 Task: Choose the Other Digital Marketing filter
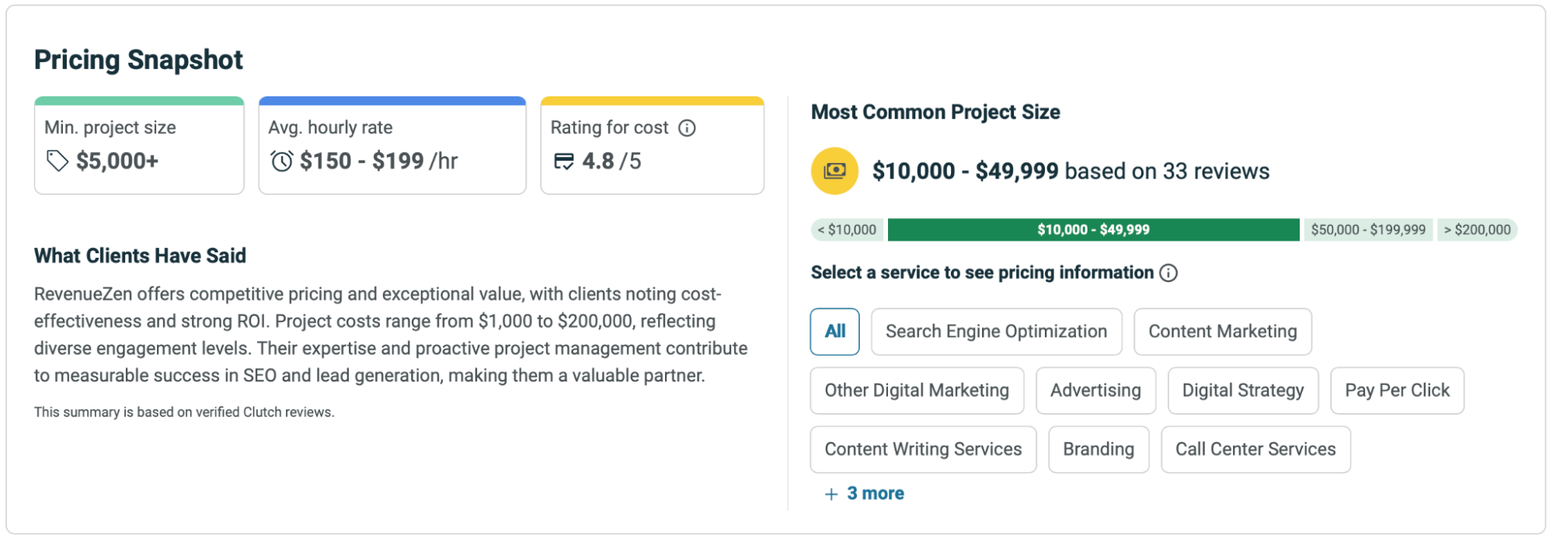click(917, 391)
